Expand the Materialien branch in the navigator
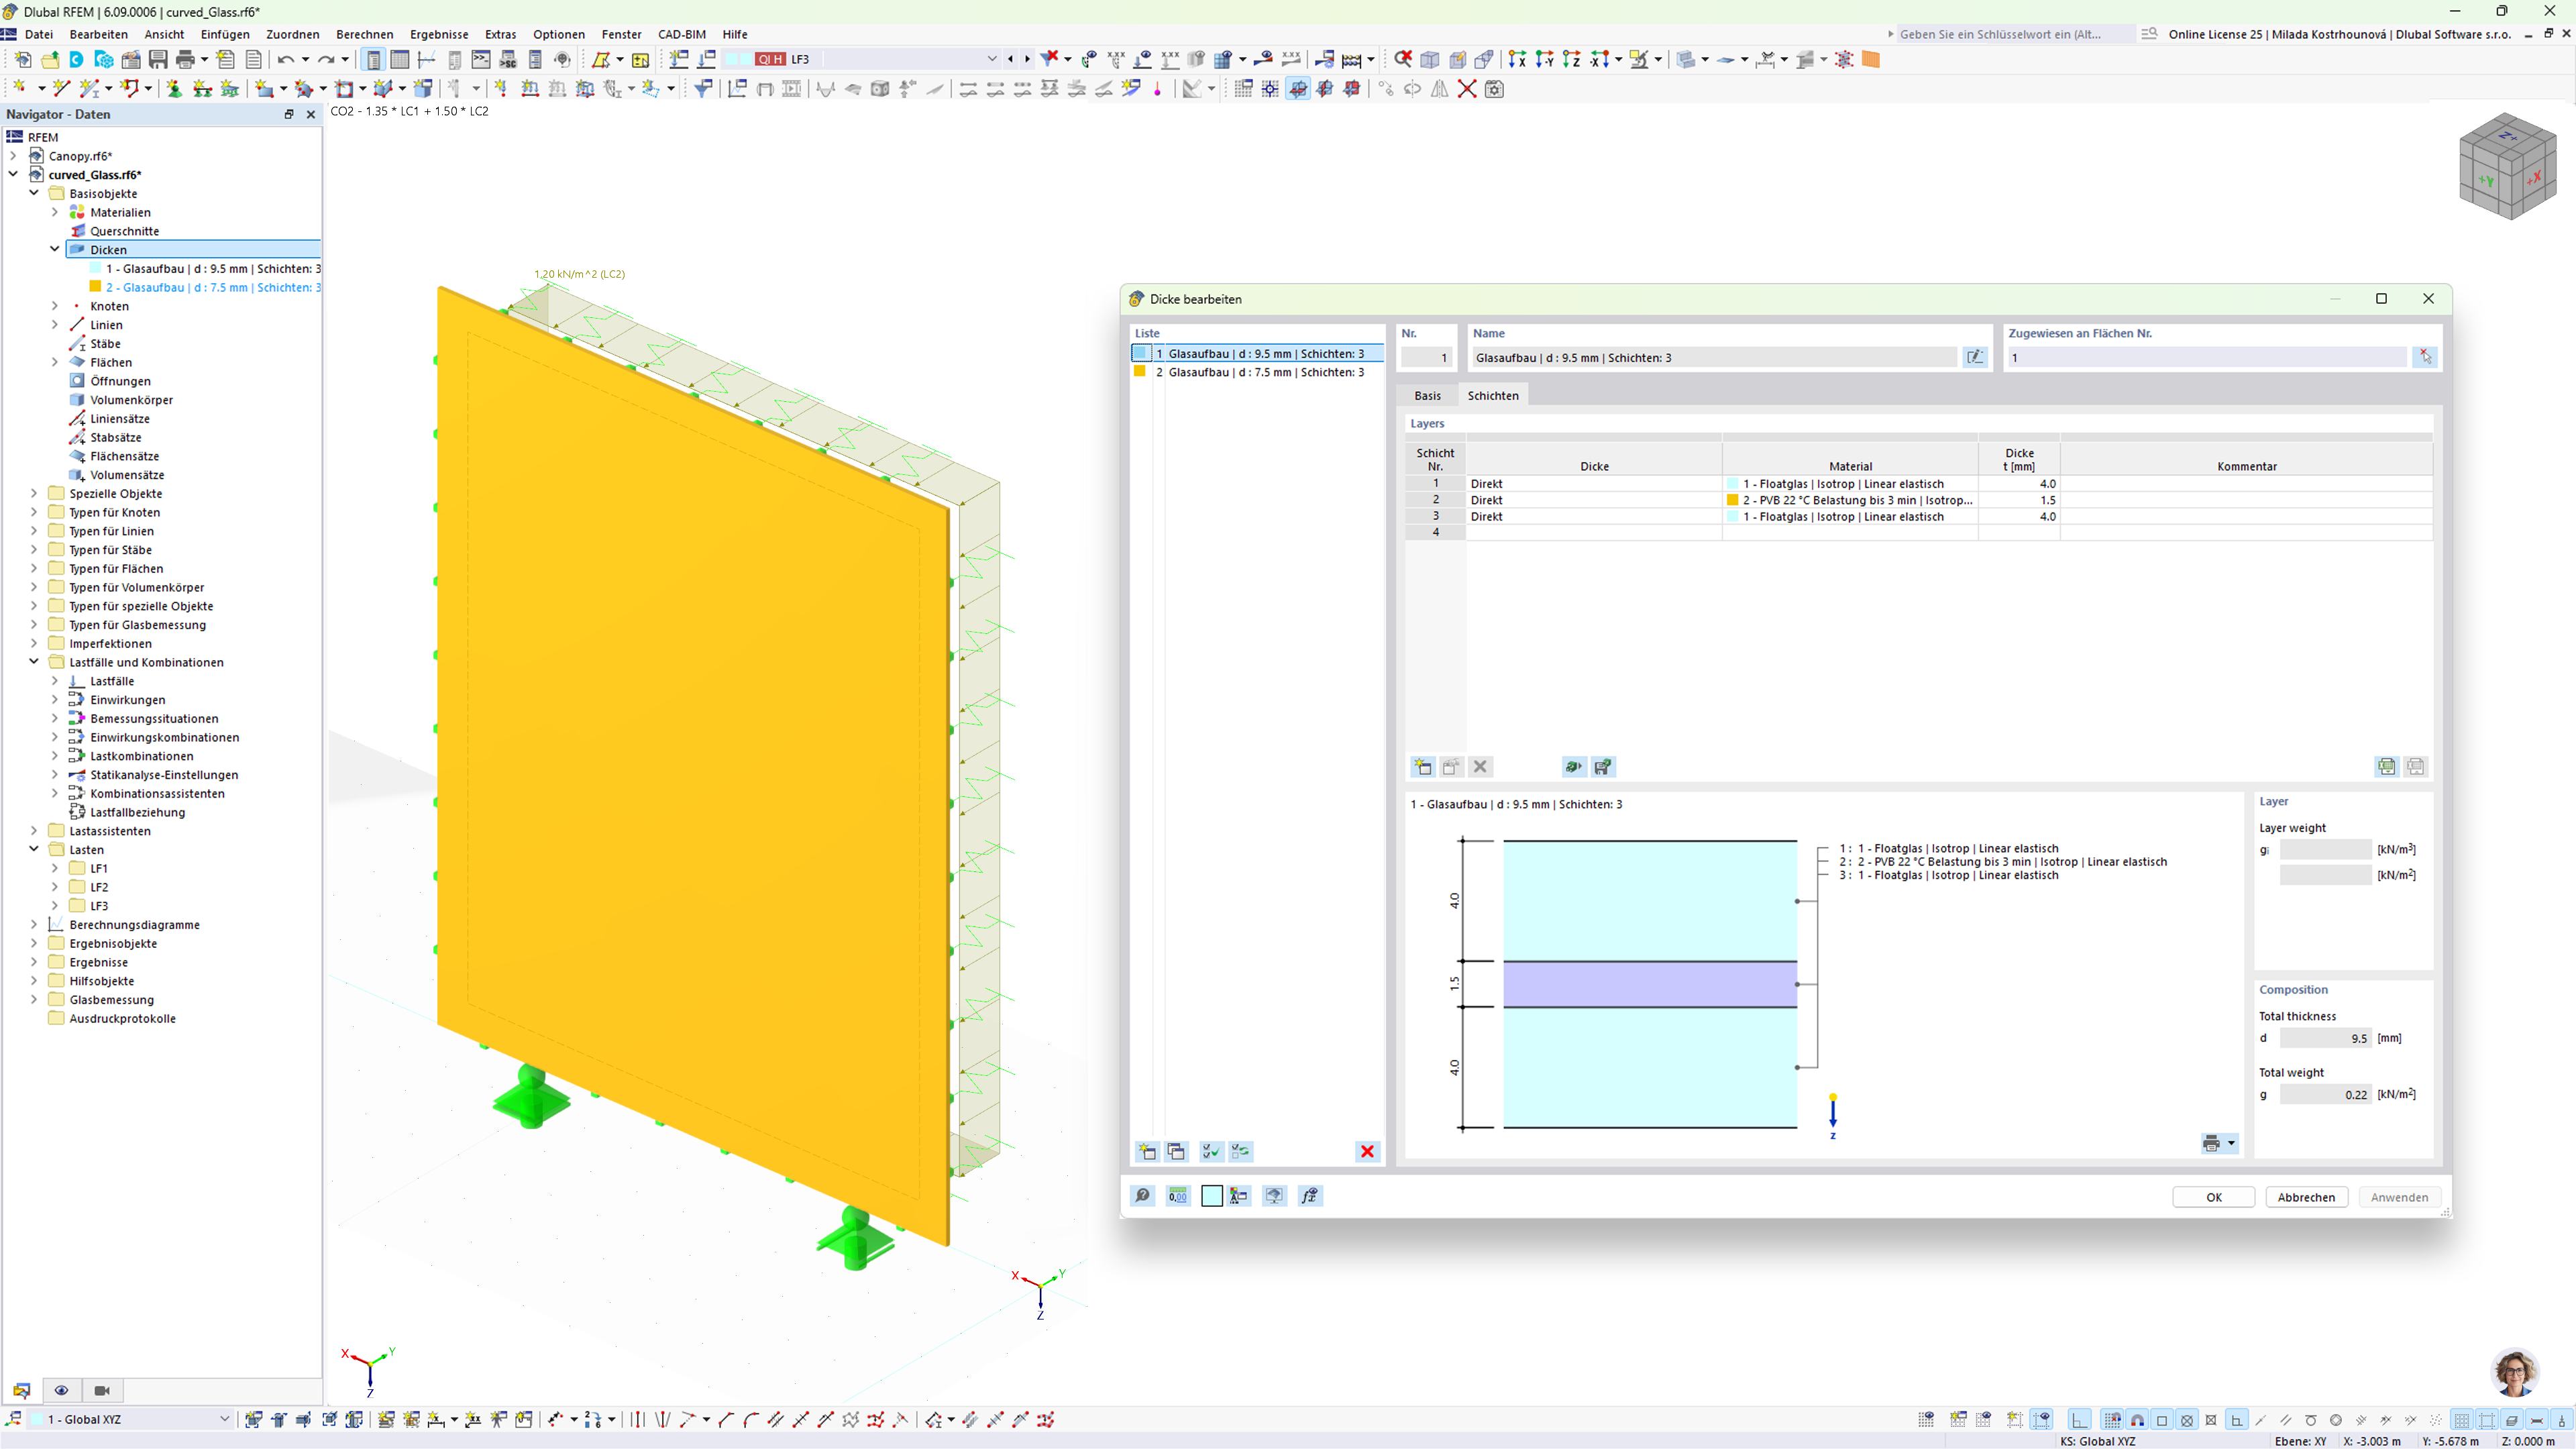 55,212
